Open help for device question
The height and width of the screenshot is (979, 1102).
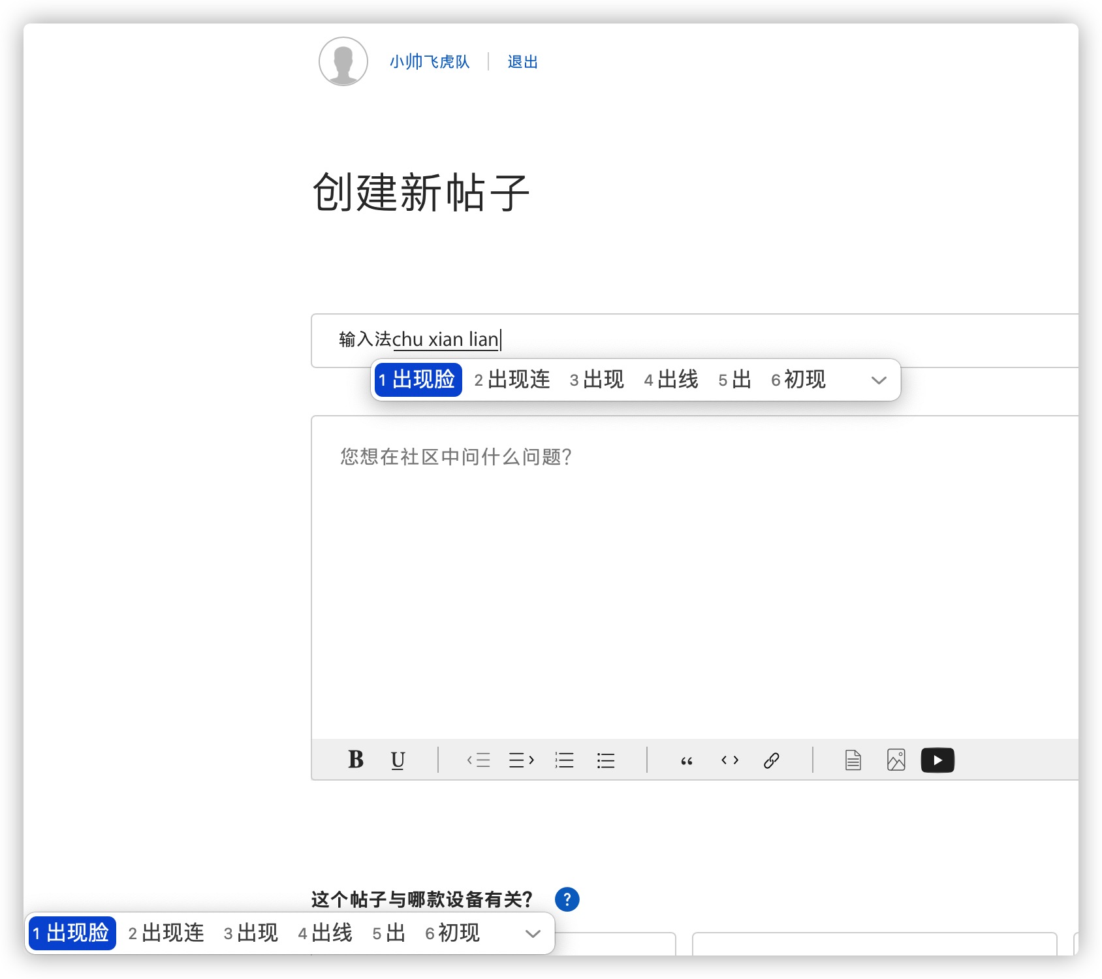(x=567, y=899)
